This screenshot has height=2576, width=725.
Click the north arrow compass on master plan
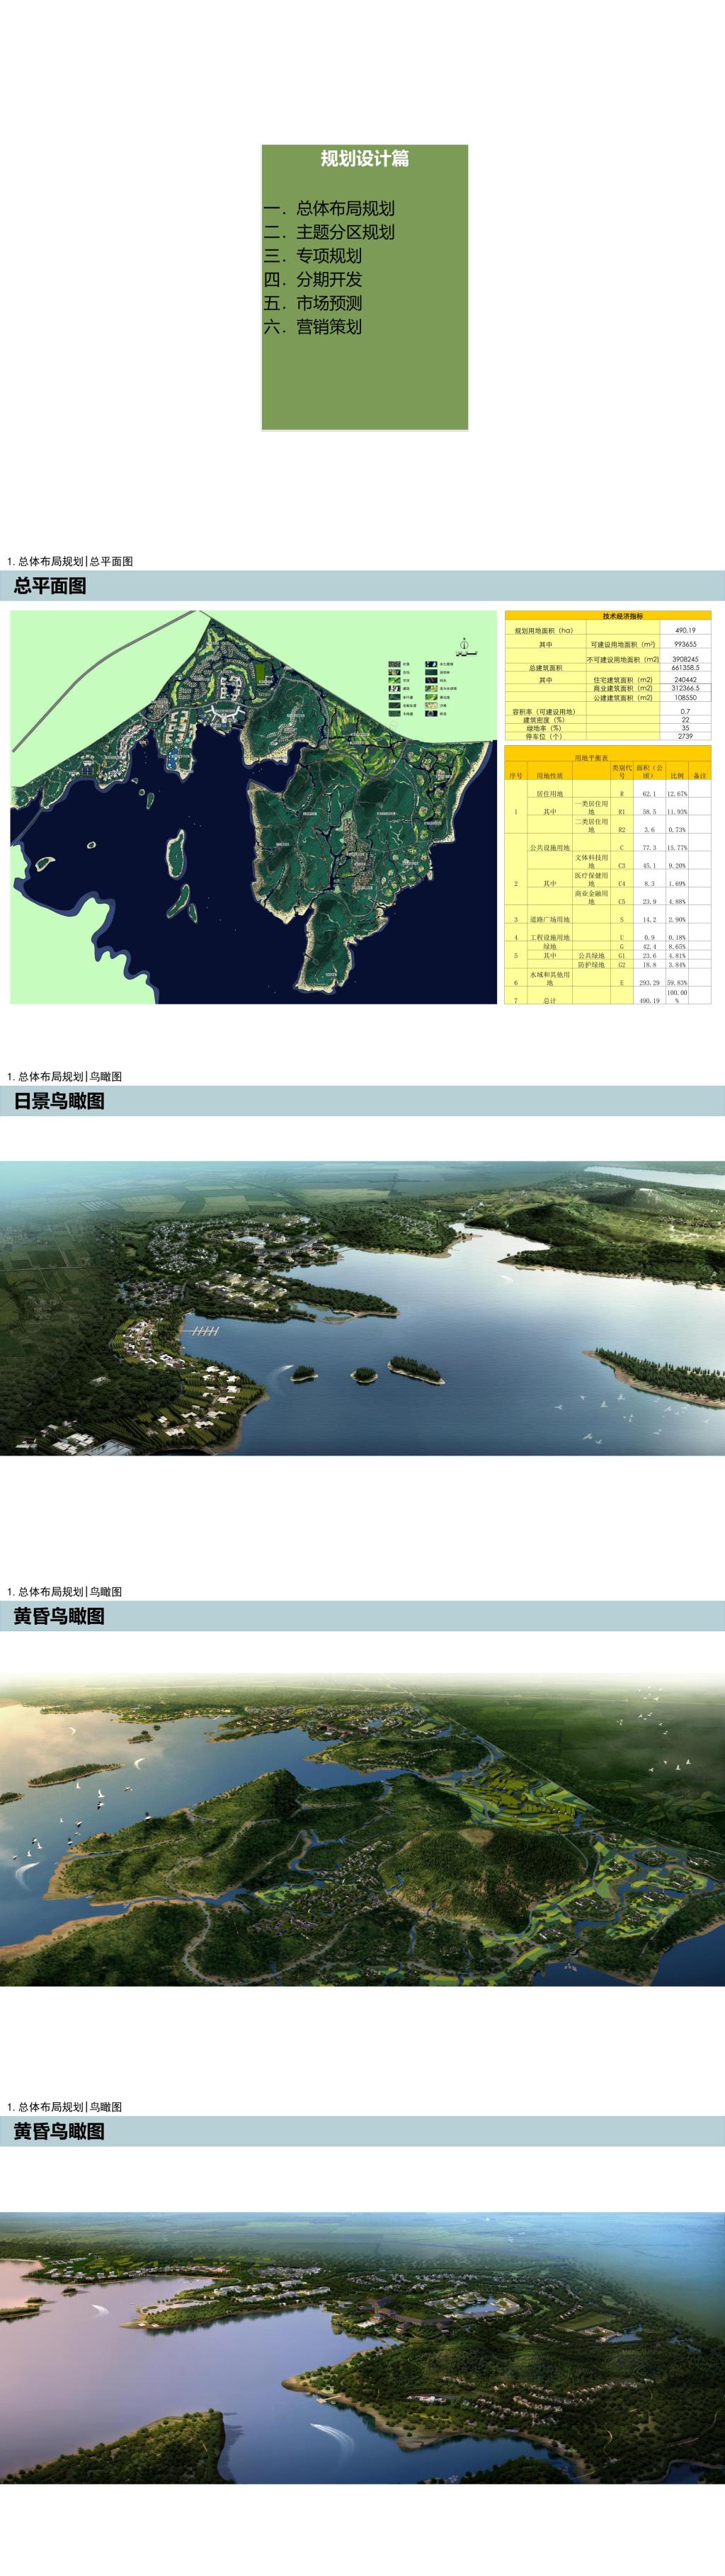[x=464, y=645]
